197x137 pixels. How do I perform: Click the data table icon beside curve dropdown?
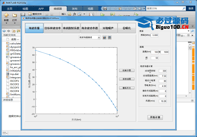coord(110,38)
